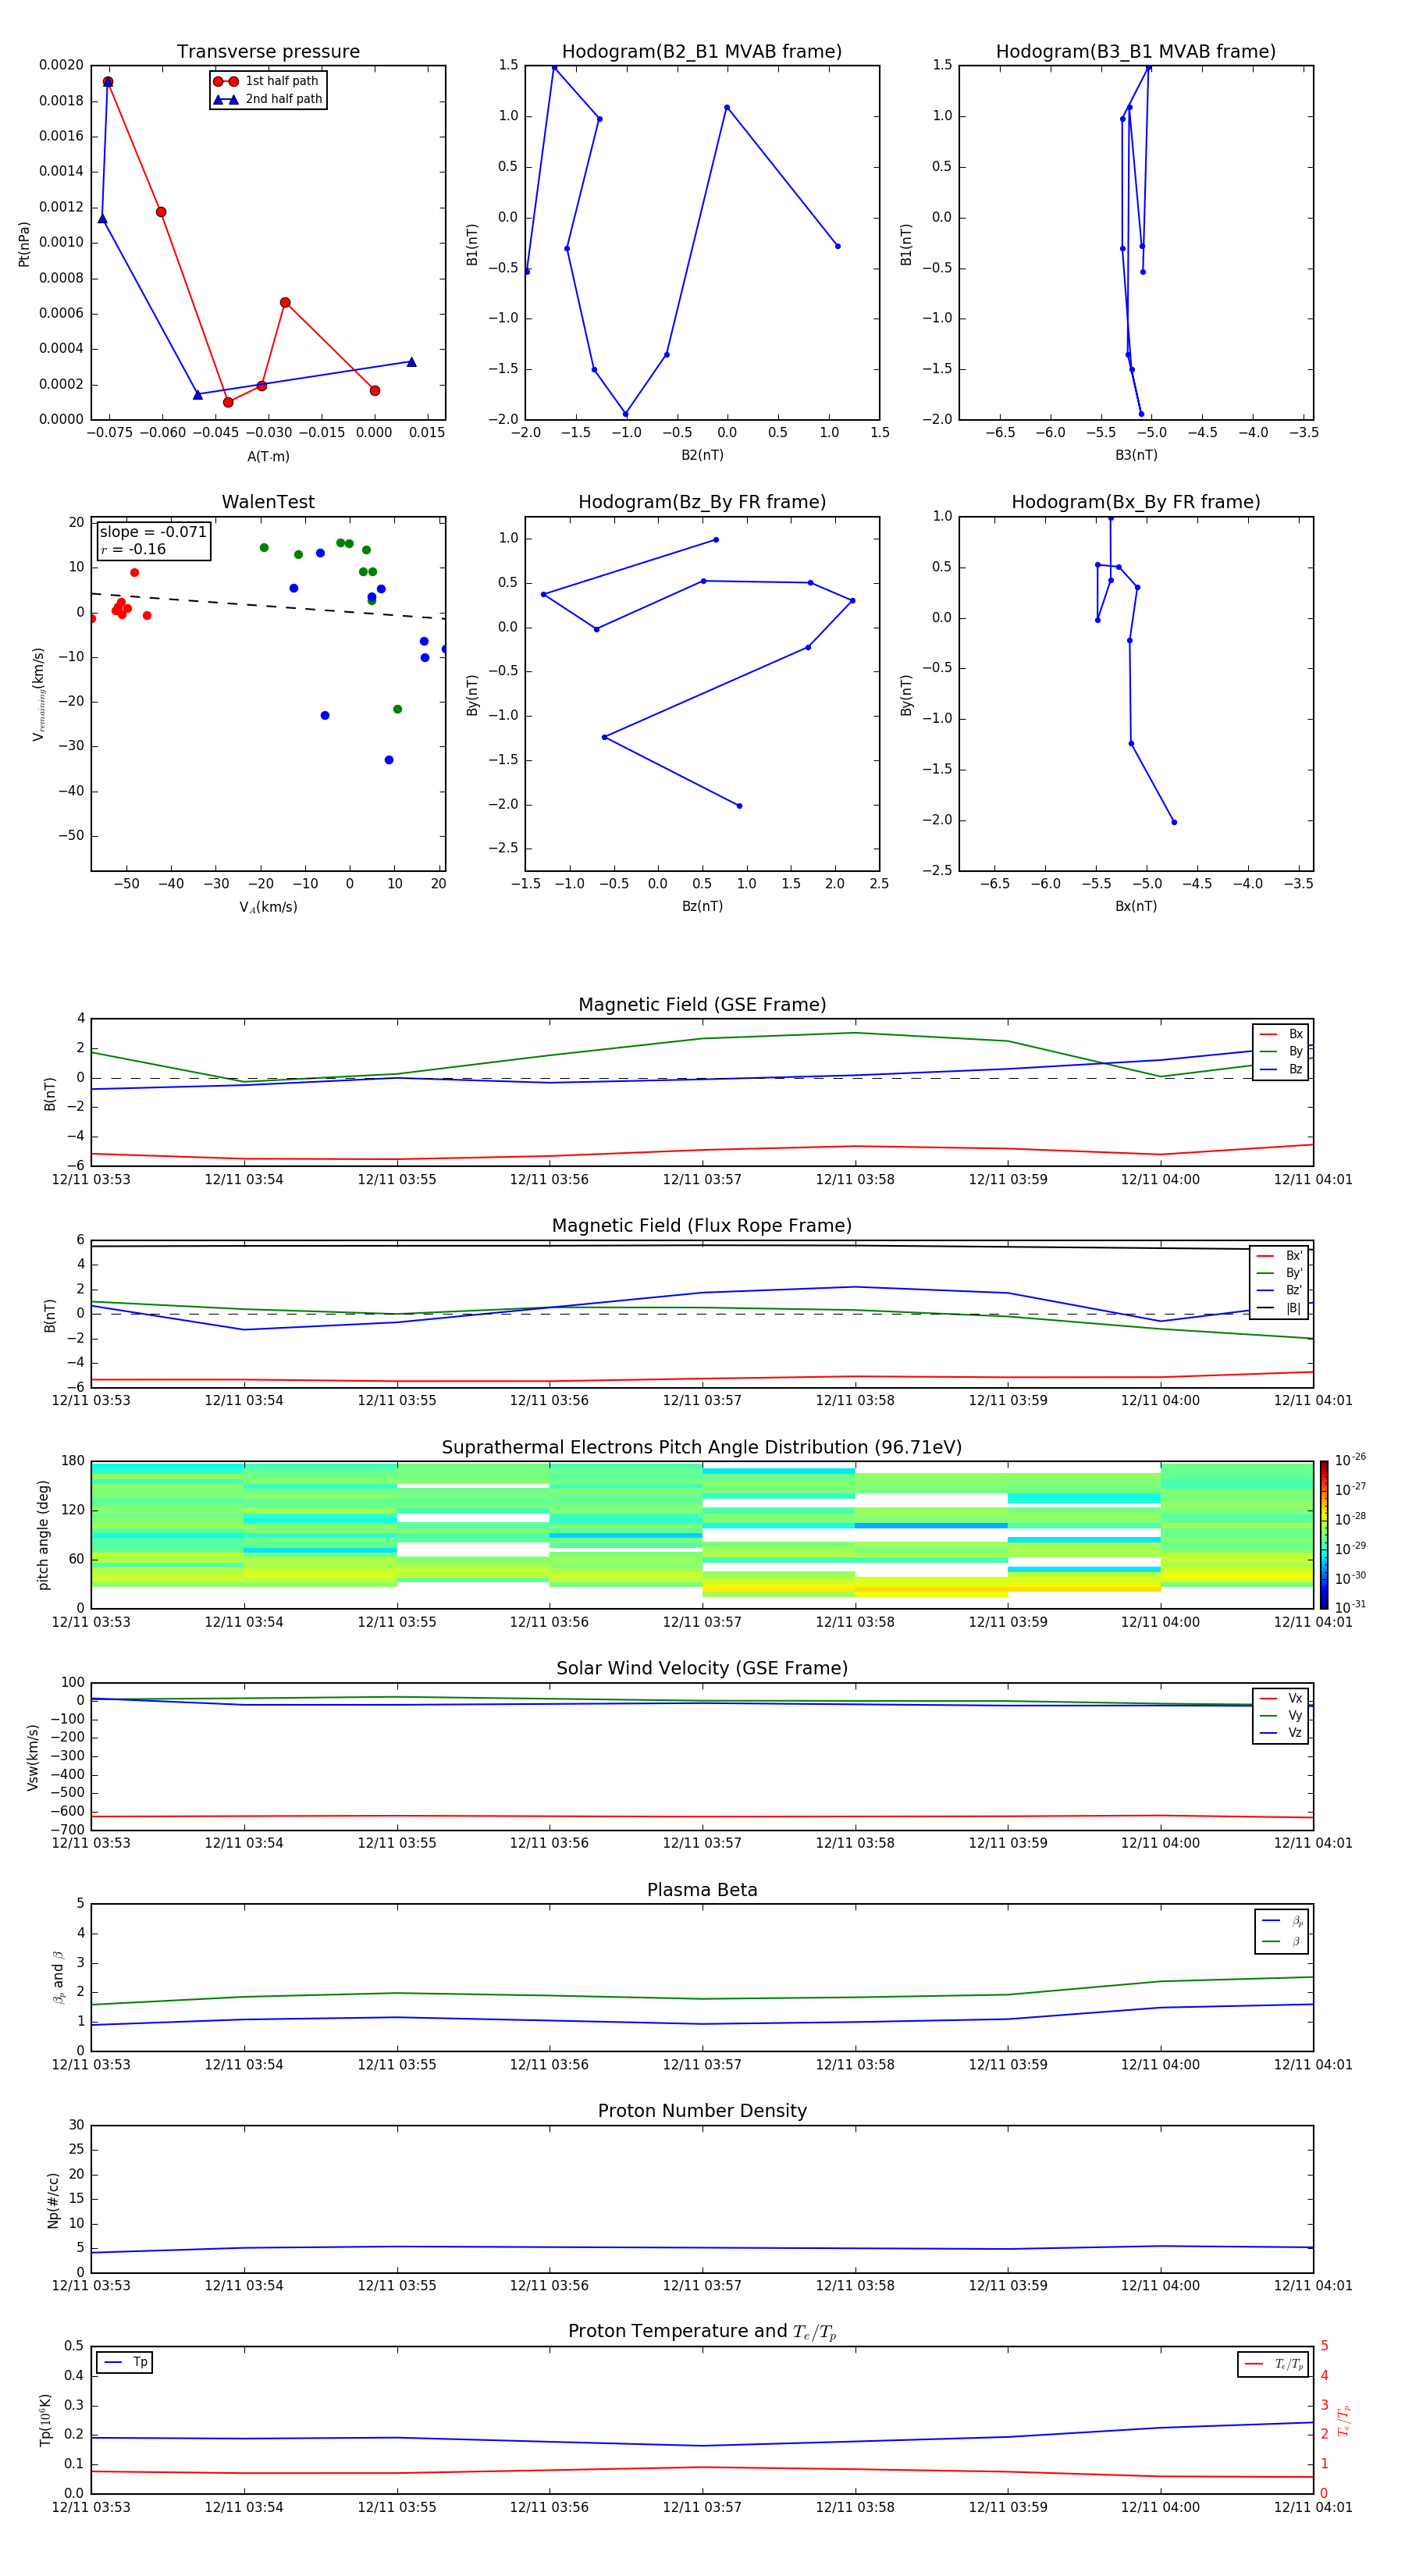Click the "Plasma Beta" plot title
The height and width of the screenshot is (2576, 1405).
(x=702, y=1890)
